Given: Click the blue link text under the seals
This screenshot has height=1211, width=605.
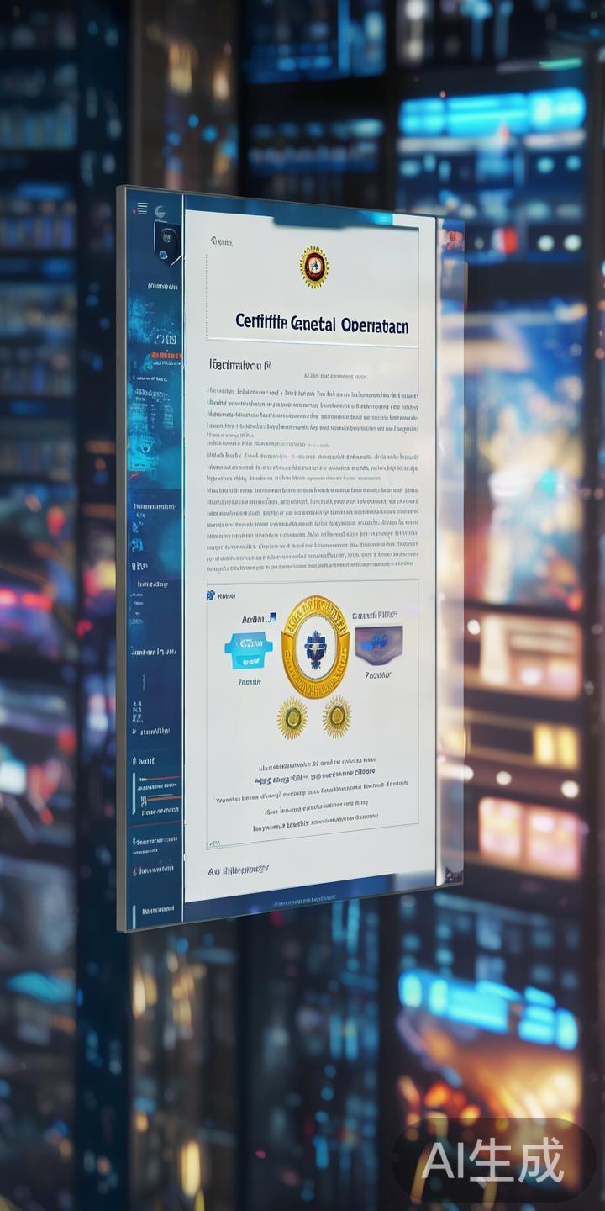Looking at the screenshot, I should coord(314,780).
